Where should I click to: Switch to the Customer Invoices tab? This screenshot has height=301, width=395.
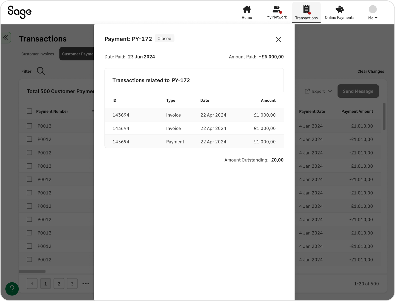(x=38, y=54)
